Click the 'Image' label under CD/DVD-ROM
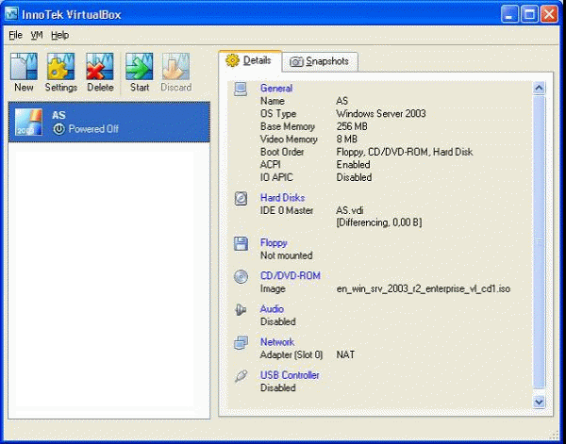 (273, 288)
